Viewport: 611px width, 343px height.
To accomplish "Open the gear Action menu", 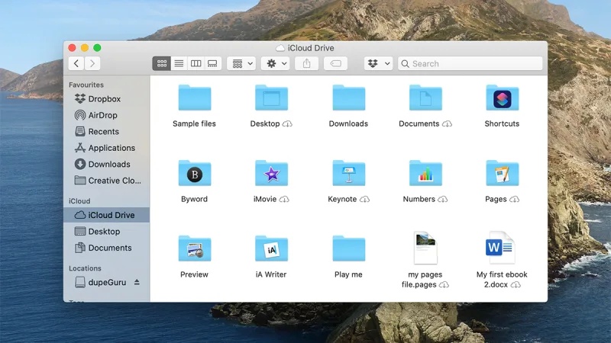I will pyautogui.click(x=276, y=63).
